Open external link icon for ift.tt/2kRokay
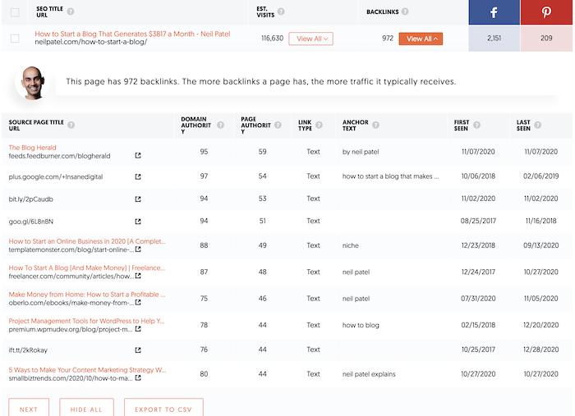Screen dimensions: 575x416 [x=138, y=350]
